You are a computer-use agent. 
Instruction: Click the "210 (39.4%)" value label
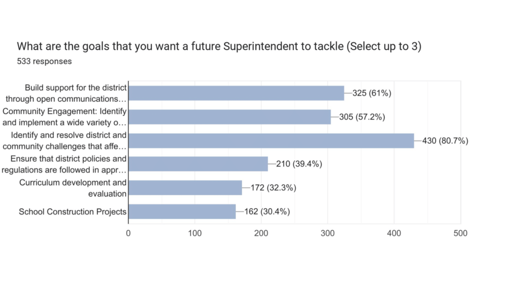click(x=300, y=164)
